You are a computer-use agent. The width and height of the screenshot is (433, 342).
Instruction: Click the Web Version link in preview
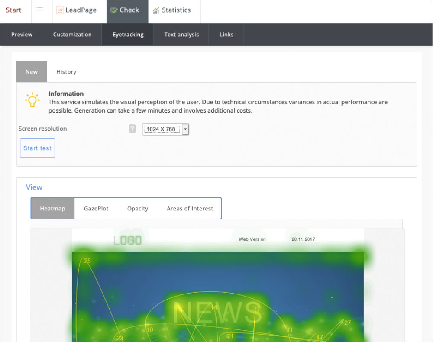click(x=252, y=239)
